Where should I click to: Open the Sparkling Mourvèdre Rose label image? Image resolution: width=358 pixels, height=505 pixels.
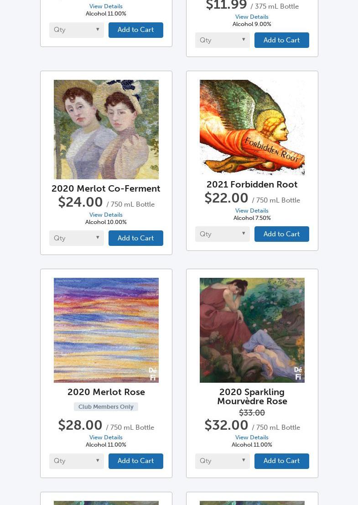pyautogui.click(x=252, y=330)
